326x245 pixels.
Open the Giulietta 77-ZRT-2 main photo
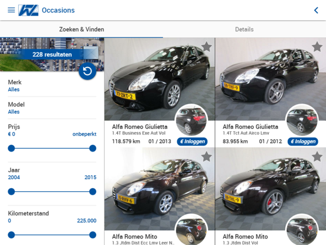pyautogui.click(x=159, y=79)
